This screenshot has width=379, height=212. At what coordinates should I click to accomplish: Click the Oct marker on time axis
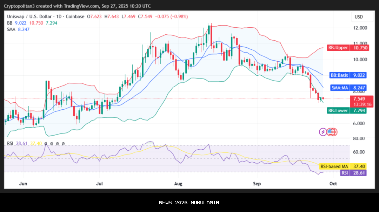[x=333, y=183]
